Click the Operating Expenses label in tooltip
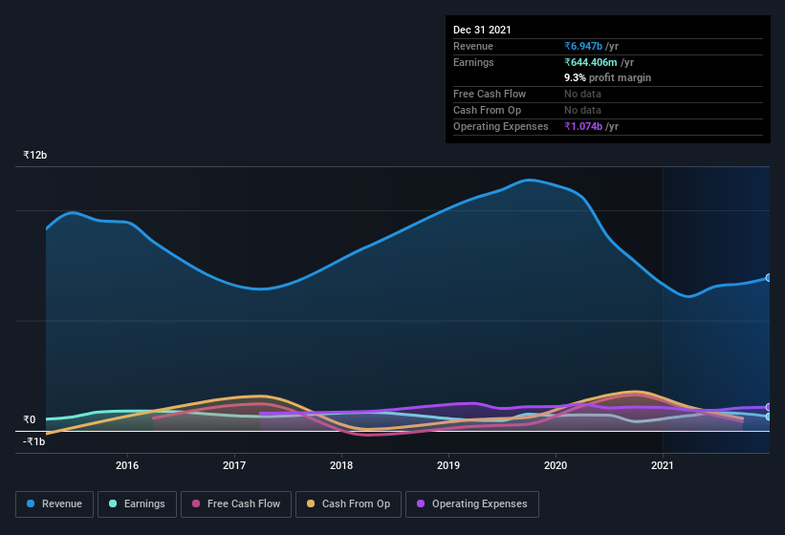The image size is (785, 535). tap(501, 126)
